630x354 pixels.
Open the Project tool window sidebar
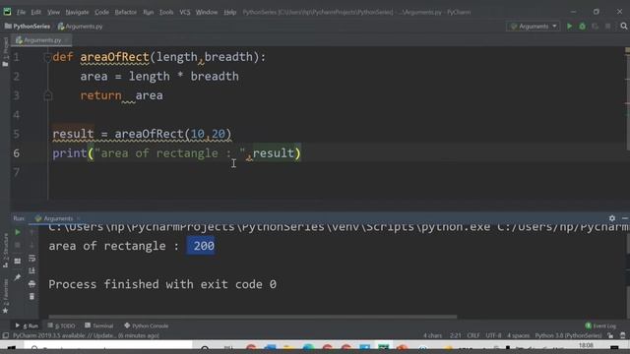pyautogui.click(x=5, y=51)
